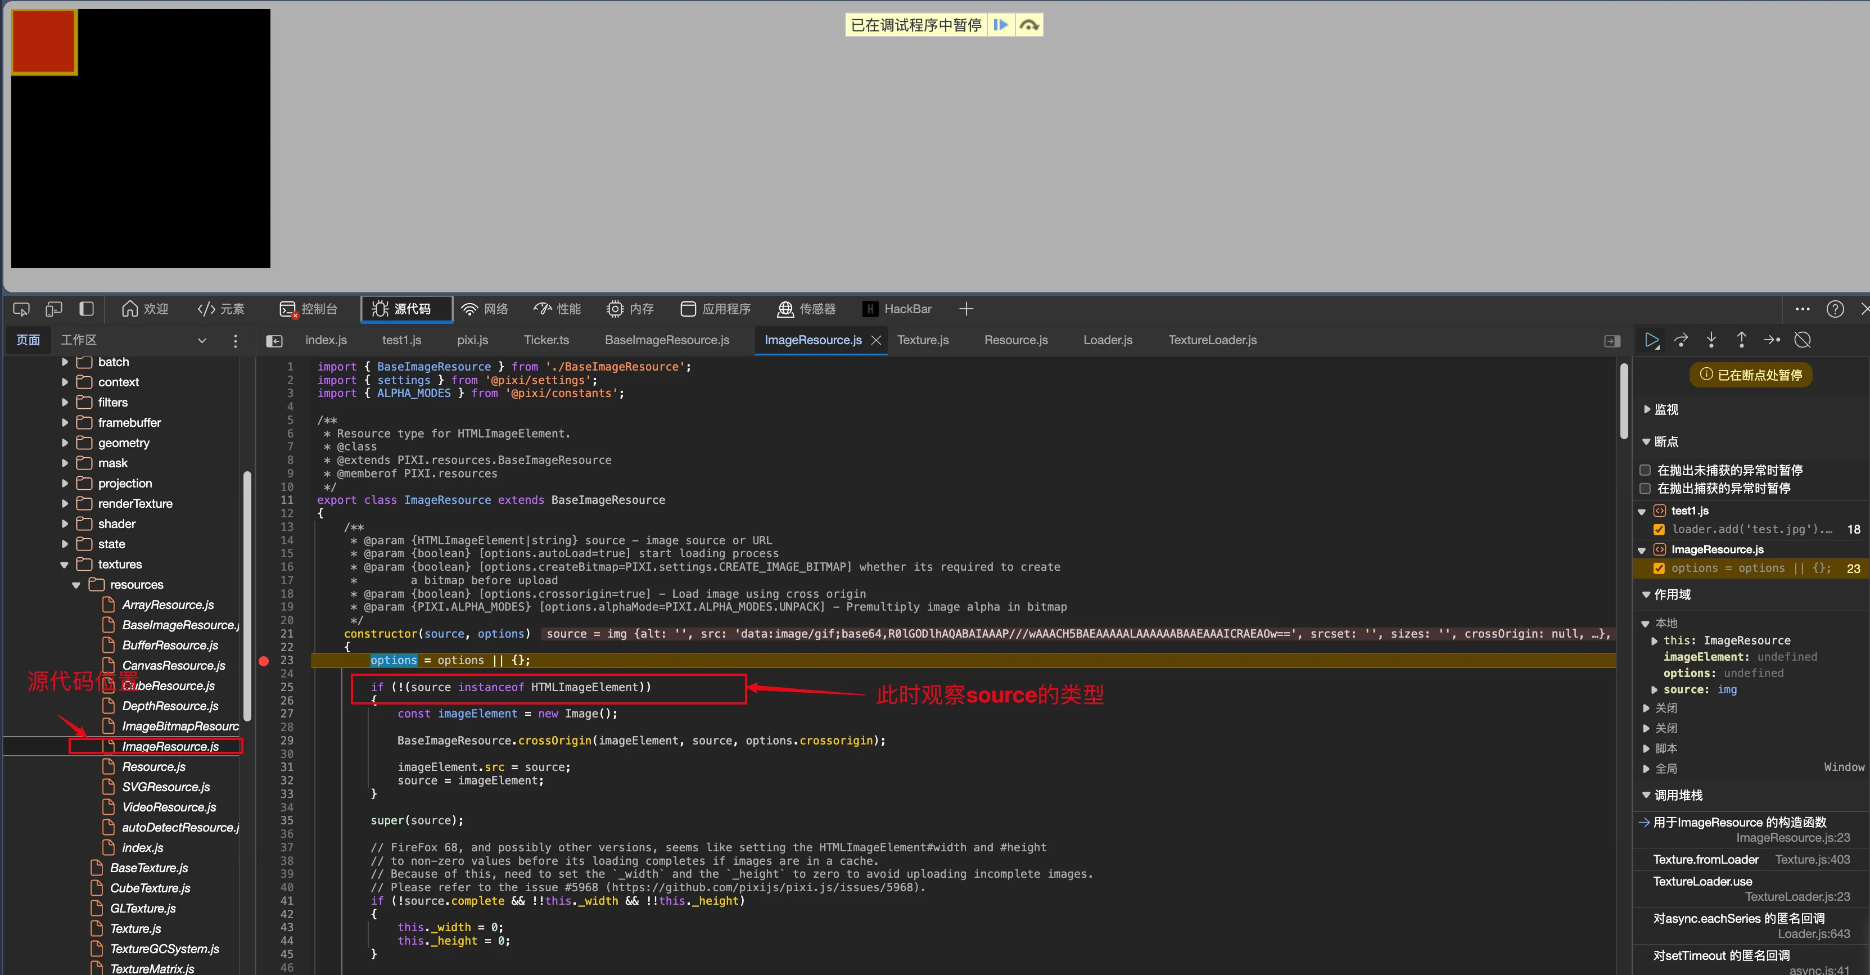Expand the source: img scope variable

coord(1655,690)
